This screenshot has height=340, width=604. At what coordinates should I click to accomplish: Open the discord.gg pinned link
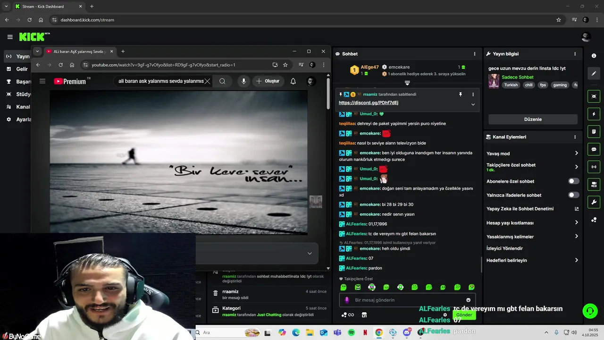(369, 102)
